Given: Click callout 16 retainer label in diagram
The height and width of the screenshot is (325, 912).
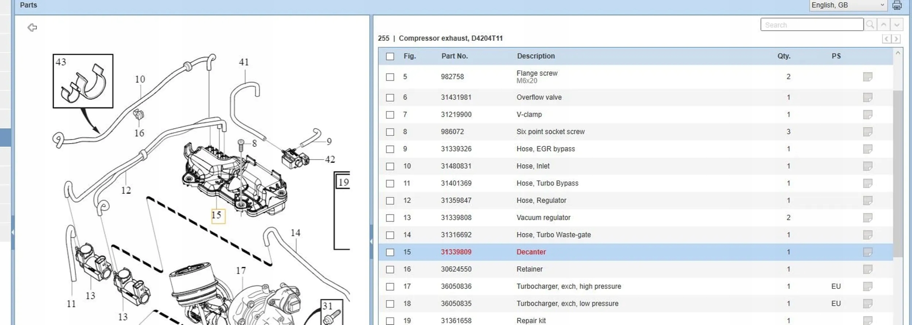Looking at the screenshot, I should pyautogui.click(x=139, y=133).
